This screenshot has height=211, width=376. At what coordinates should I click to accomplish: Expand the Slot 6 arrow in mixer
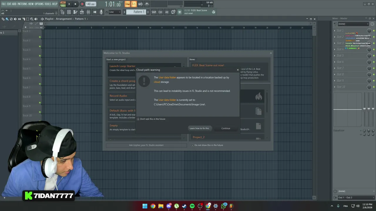335,62
